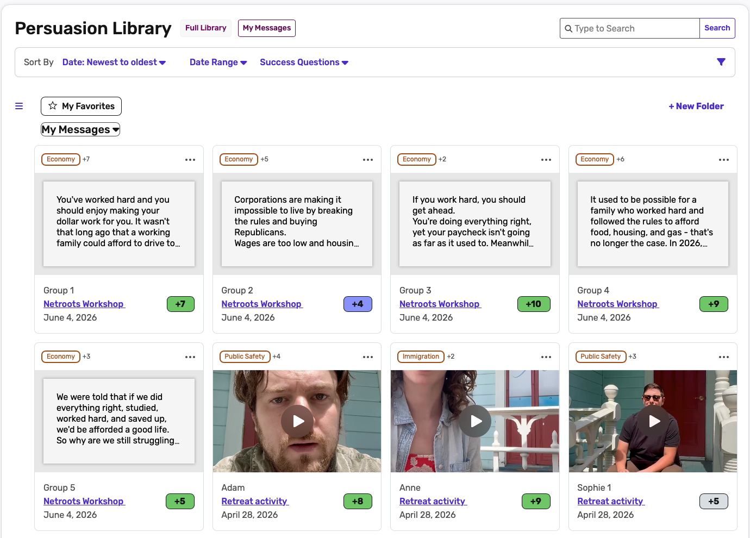Expand +4 more tags on Adam card
The width and height of the screenshot is (750, 538).
tap(276, 356)
